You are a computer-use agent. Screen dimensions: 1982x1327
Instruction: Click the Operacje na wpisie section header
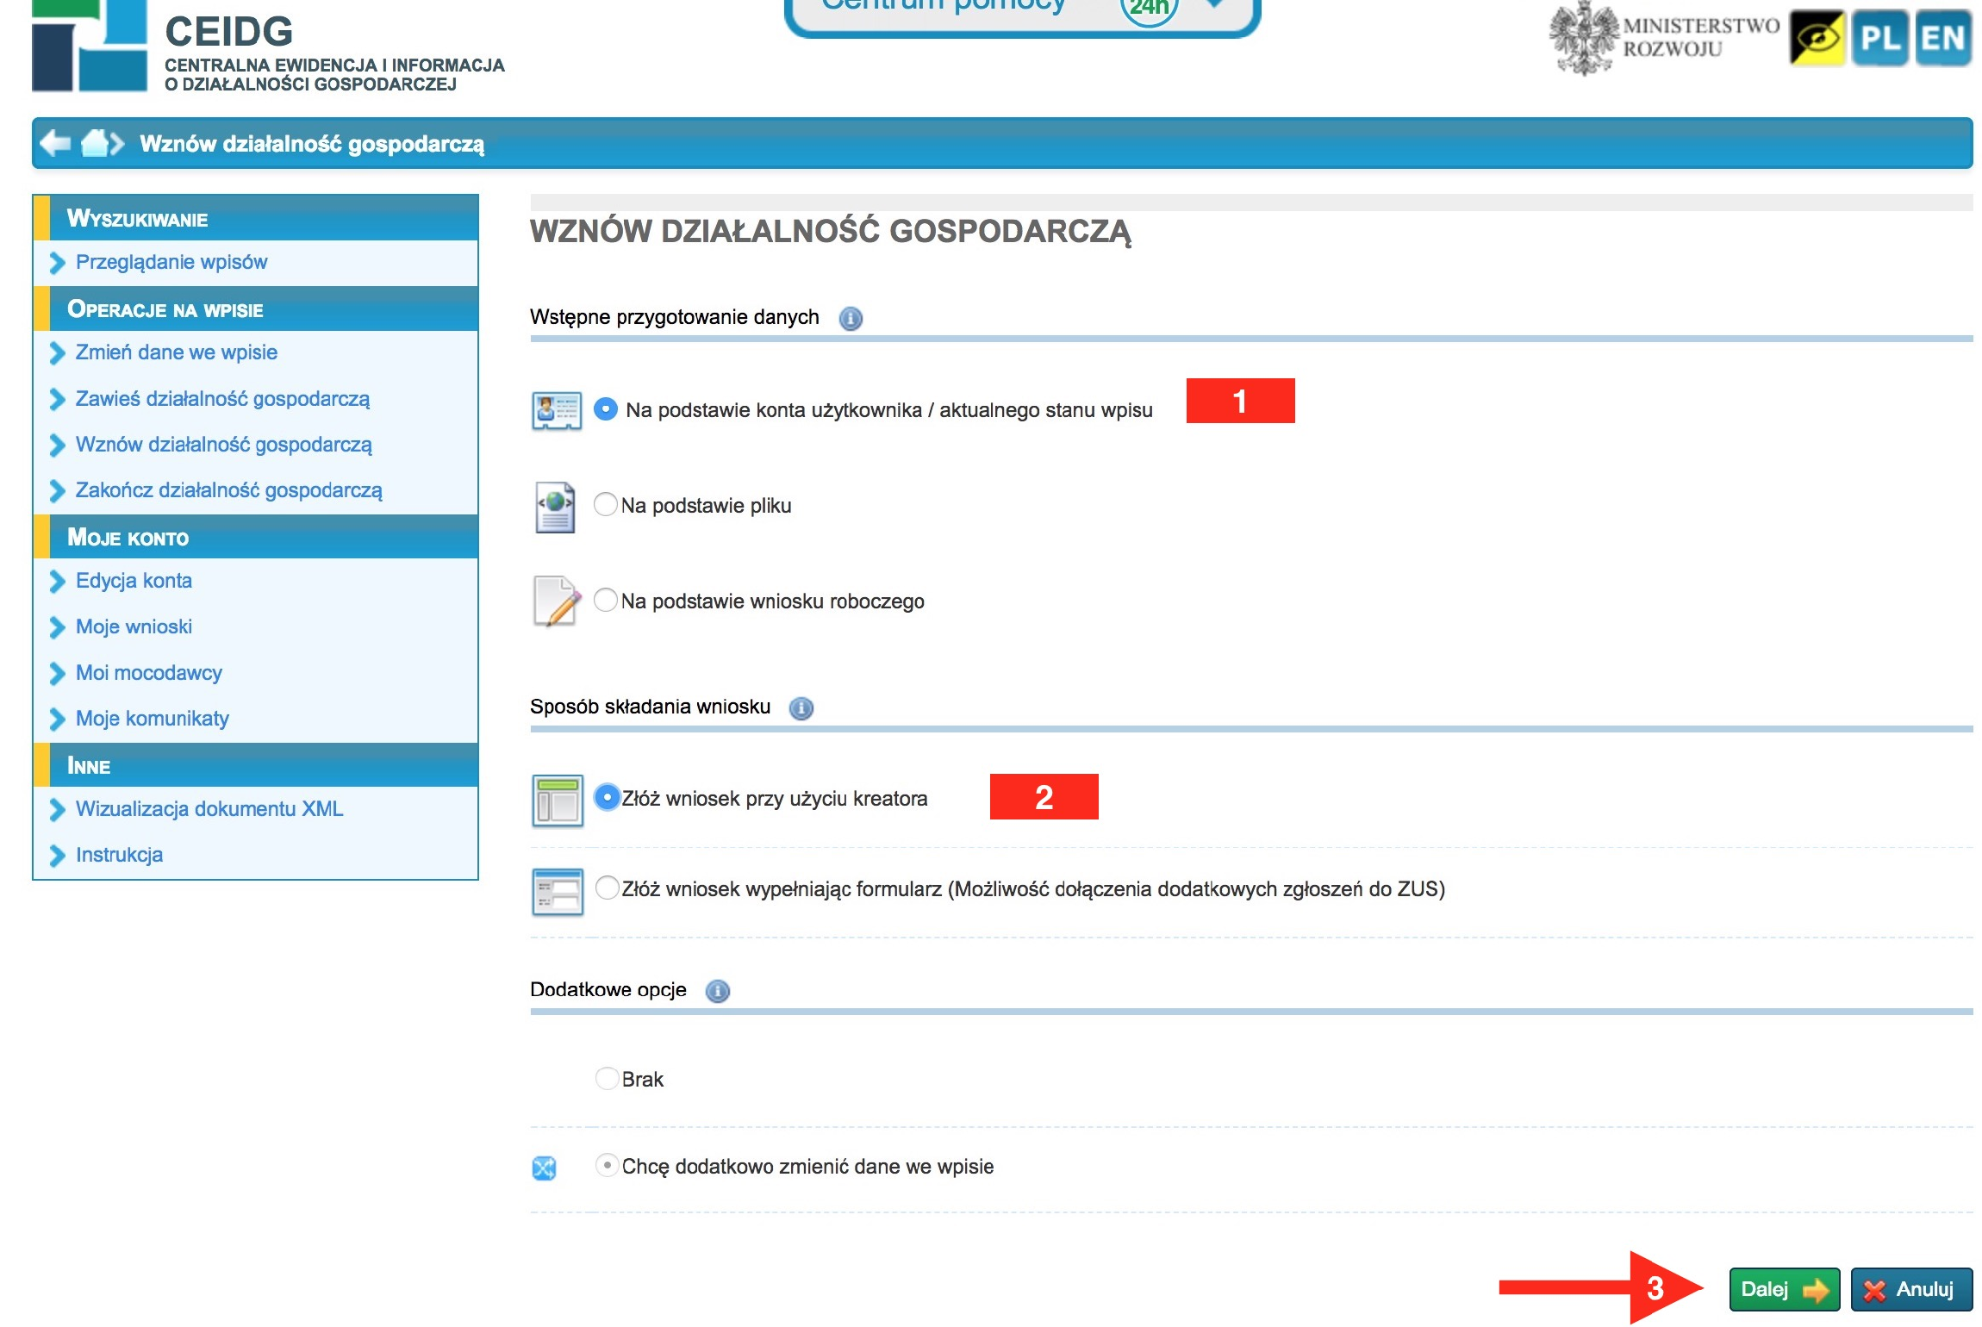point(256,308)
